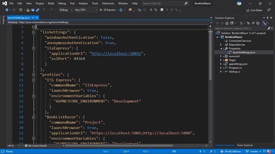
Task: Click the Find in Files toolbar icon
Action: [130, 10]
